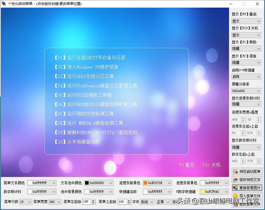This screenshot has height=210, width=265.
Task: Click the application icon in the title bar
Action: pyautogui.click(x=4, y=4)
